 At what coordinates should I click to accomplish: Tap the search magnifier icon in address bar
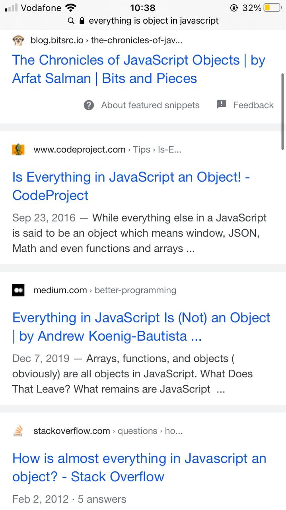coord(71,21)
